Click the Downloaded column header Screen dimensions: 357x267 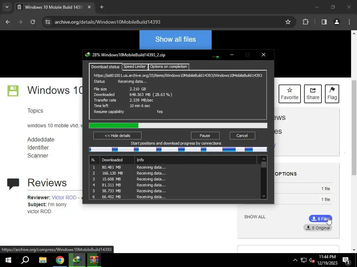(117, 160)
